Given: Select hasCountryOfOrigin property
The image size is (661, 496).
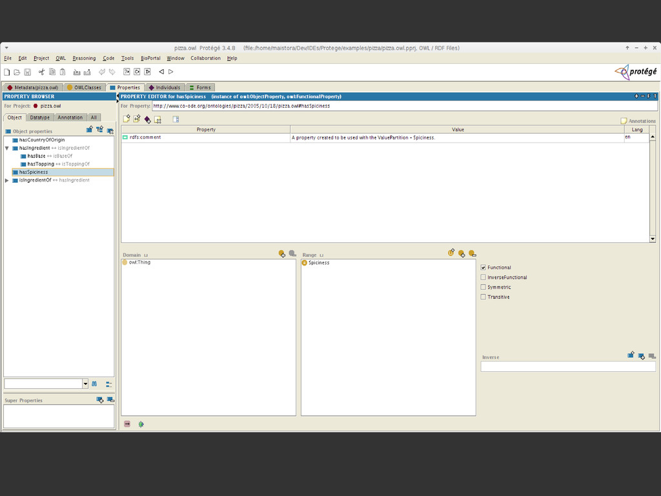Looking at the screenshot, I should (42, 140).
